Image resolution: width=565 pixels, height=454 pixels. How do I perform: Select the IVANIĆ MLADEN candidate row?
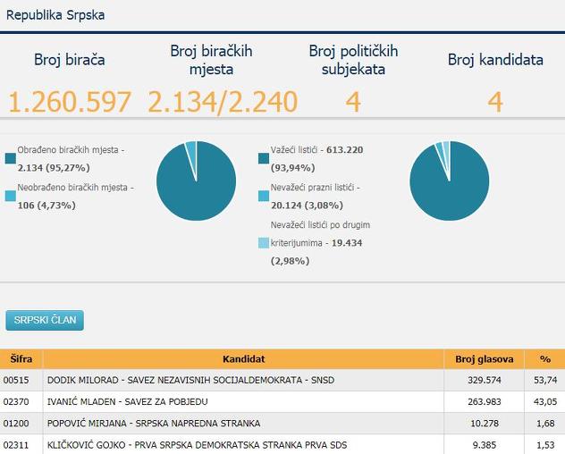click(282, 402)
